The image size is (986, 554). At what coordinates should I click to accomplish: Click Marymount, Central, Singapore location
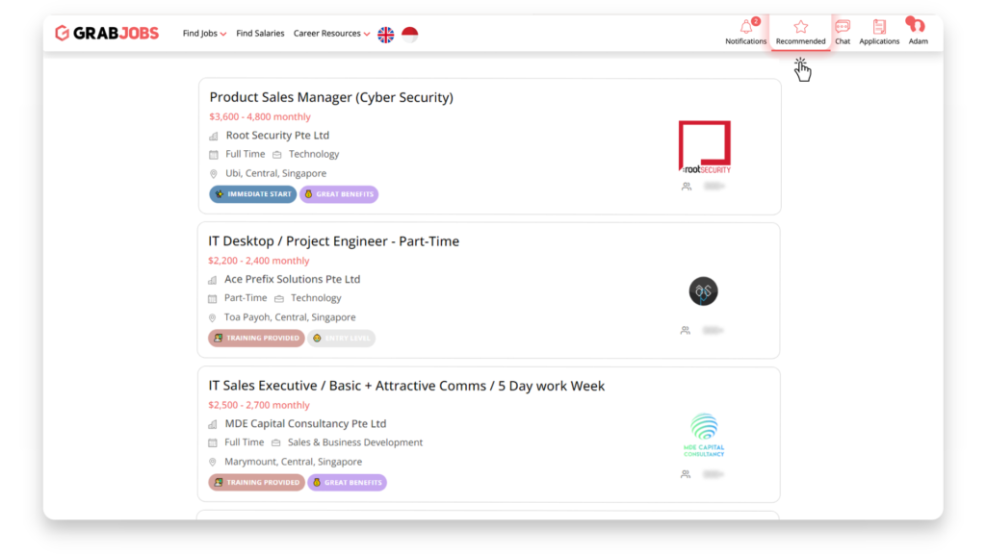point(294,462)
